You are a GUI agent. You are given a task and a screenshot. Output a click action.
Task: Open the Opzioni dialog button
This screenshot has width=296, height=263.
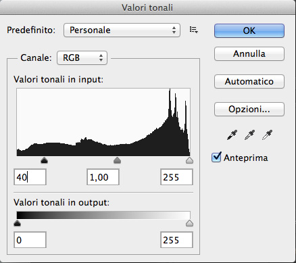(x=249, y=110)
